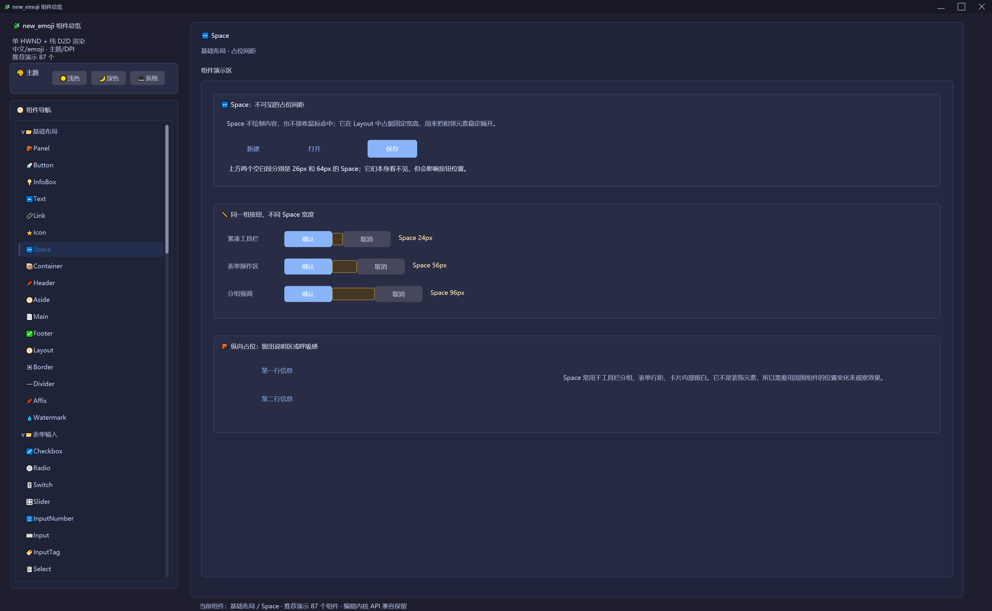
Task: Click the Text item's blue icon
Action: [29, 199]
